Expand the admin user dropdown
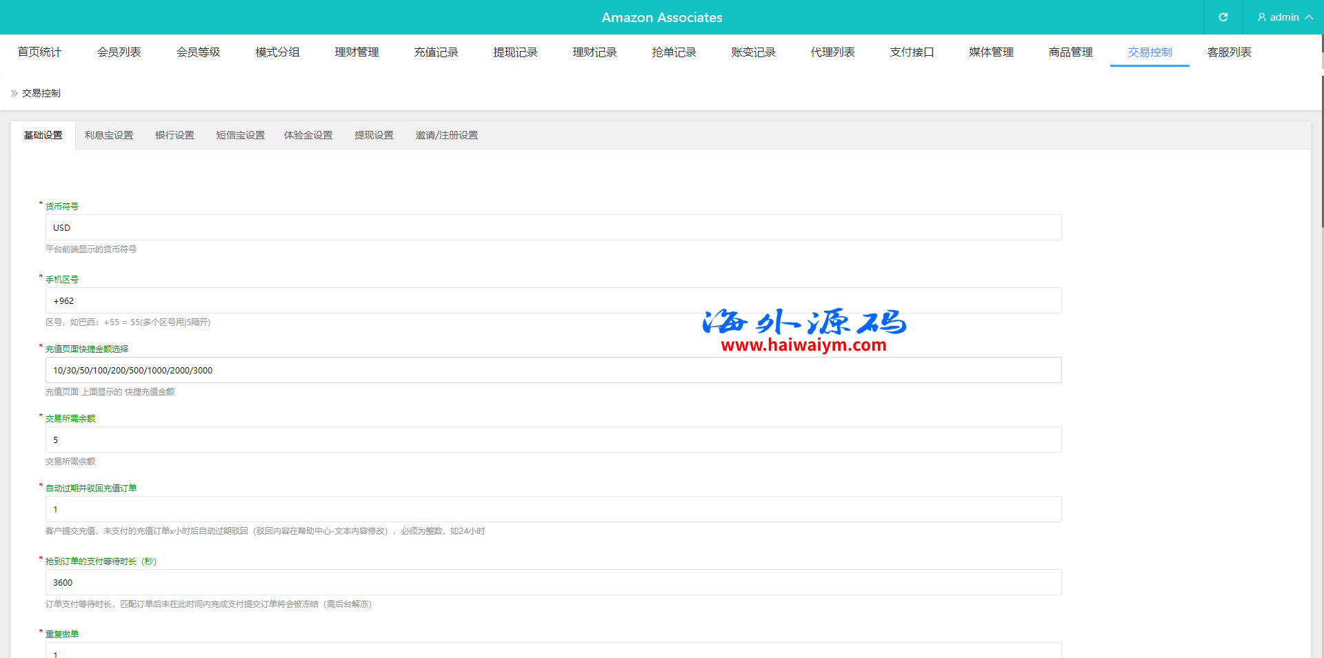Viewport: 1324px width, 658px height. (x=1284, y=17)
